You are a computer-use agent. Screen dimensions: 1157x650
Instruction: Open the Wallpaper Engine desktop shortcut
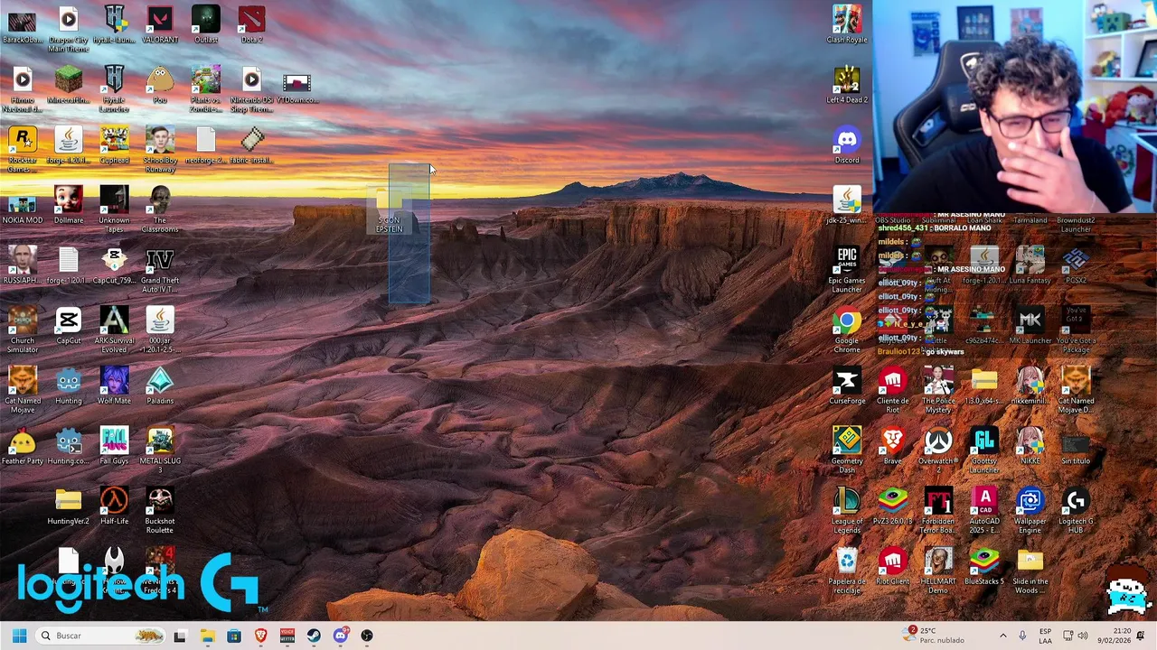[1030, 510]
